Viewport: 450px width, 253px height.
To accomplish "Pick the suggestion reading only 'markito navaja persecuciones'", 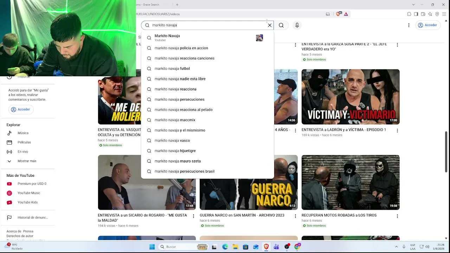I will [207, 99].
